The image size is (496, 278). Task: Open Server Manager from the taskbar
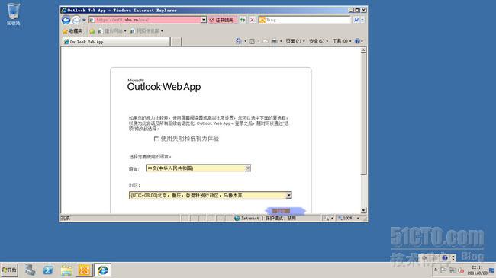(31, 270)
